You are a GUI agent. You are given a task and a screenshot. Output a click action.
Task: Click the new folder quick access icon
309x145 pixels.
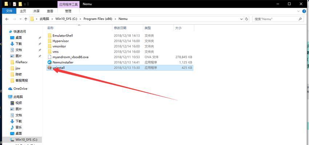tap(20, 4)
